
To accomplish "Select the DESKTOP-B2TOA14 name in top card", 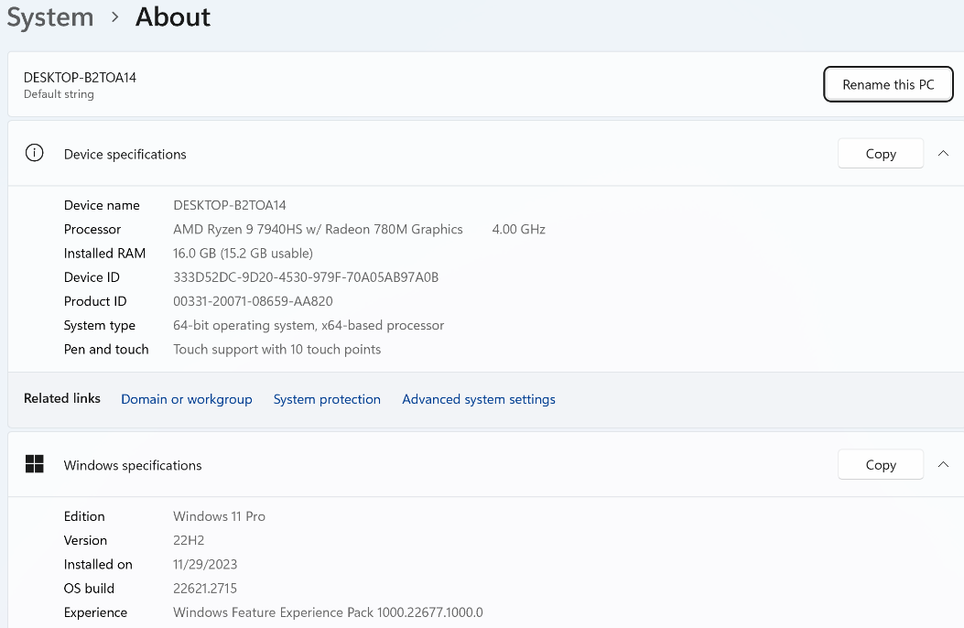I will tap(80, 78).
